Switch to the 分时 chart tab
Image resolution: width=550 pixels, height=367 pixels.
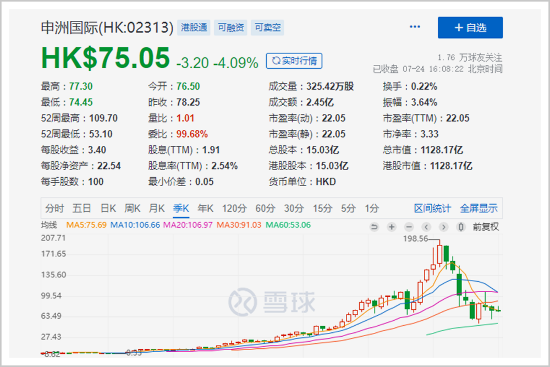click(x=54, y=209)
